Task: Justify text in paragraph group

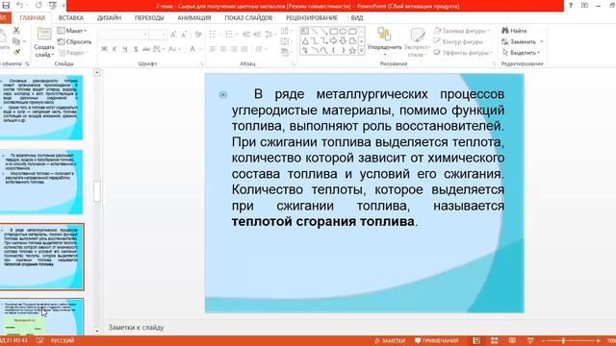Action: (244, 49)
